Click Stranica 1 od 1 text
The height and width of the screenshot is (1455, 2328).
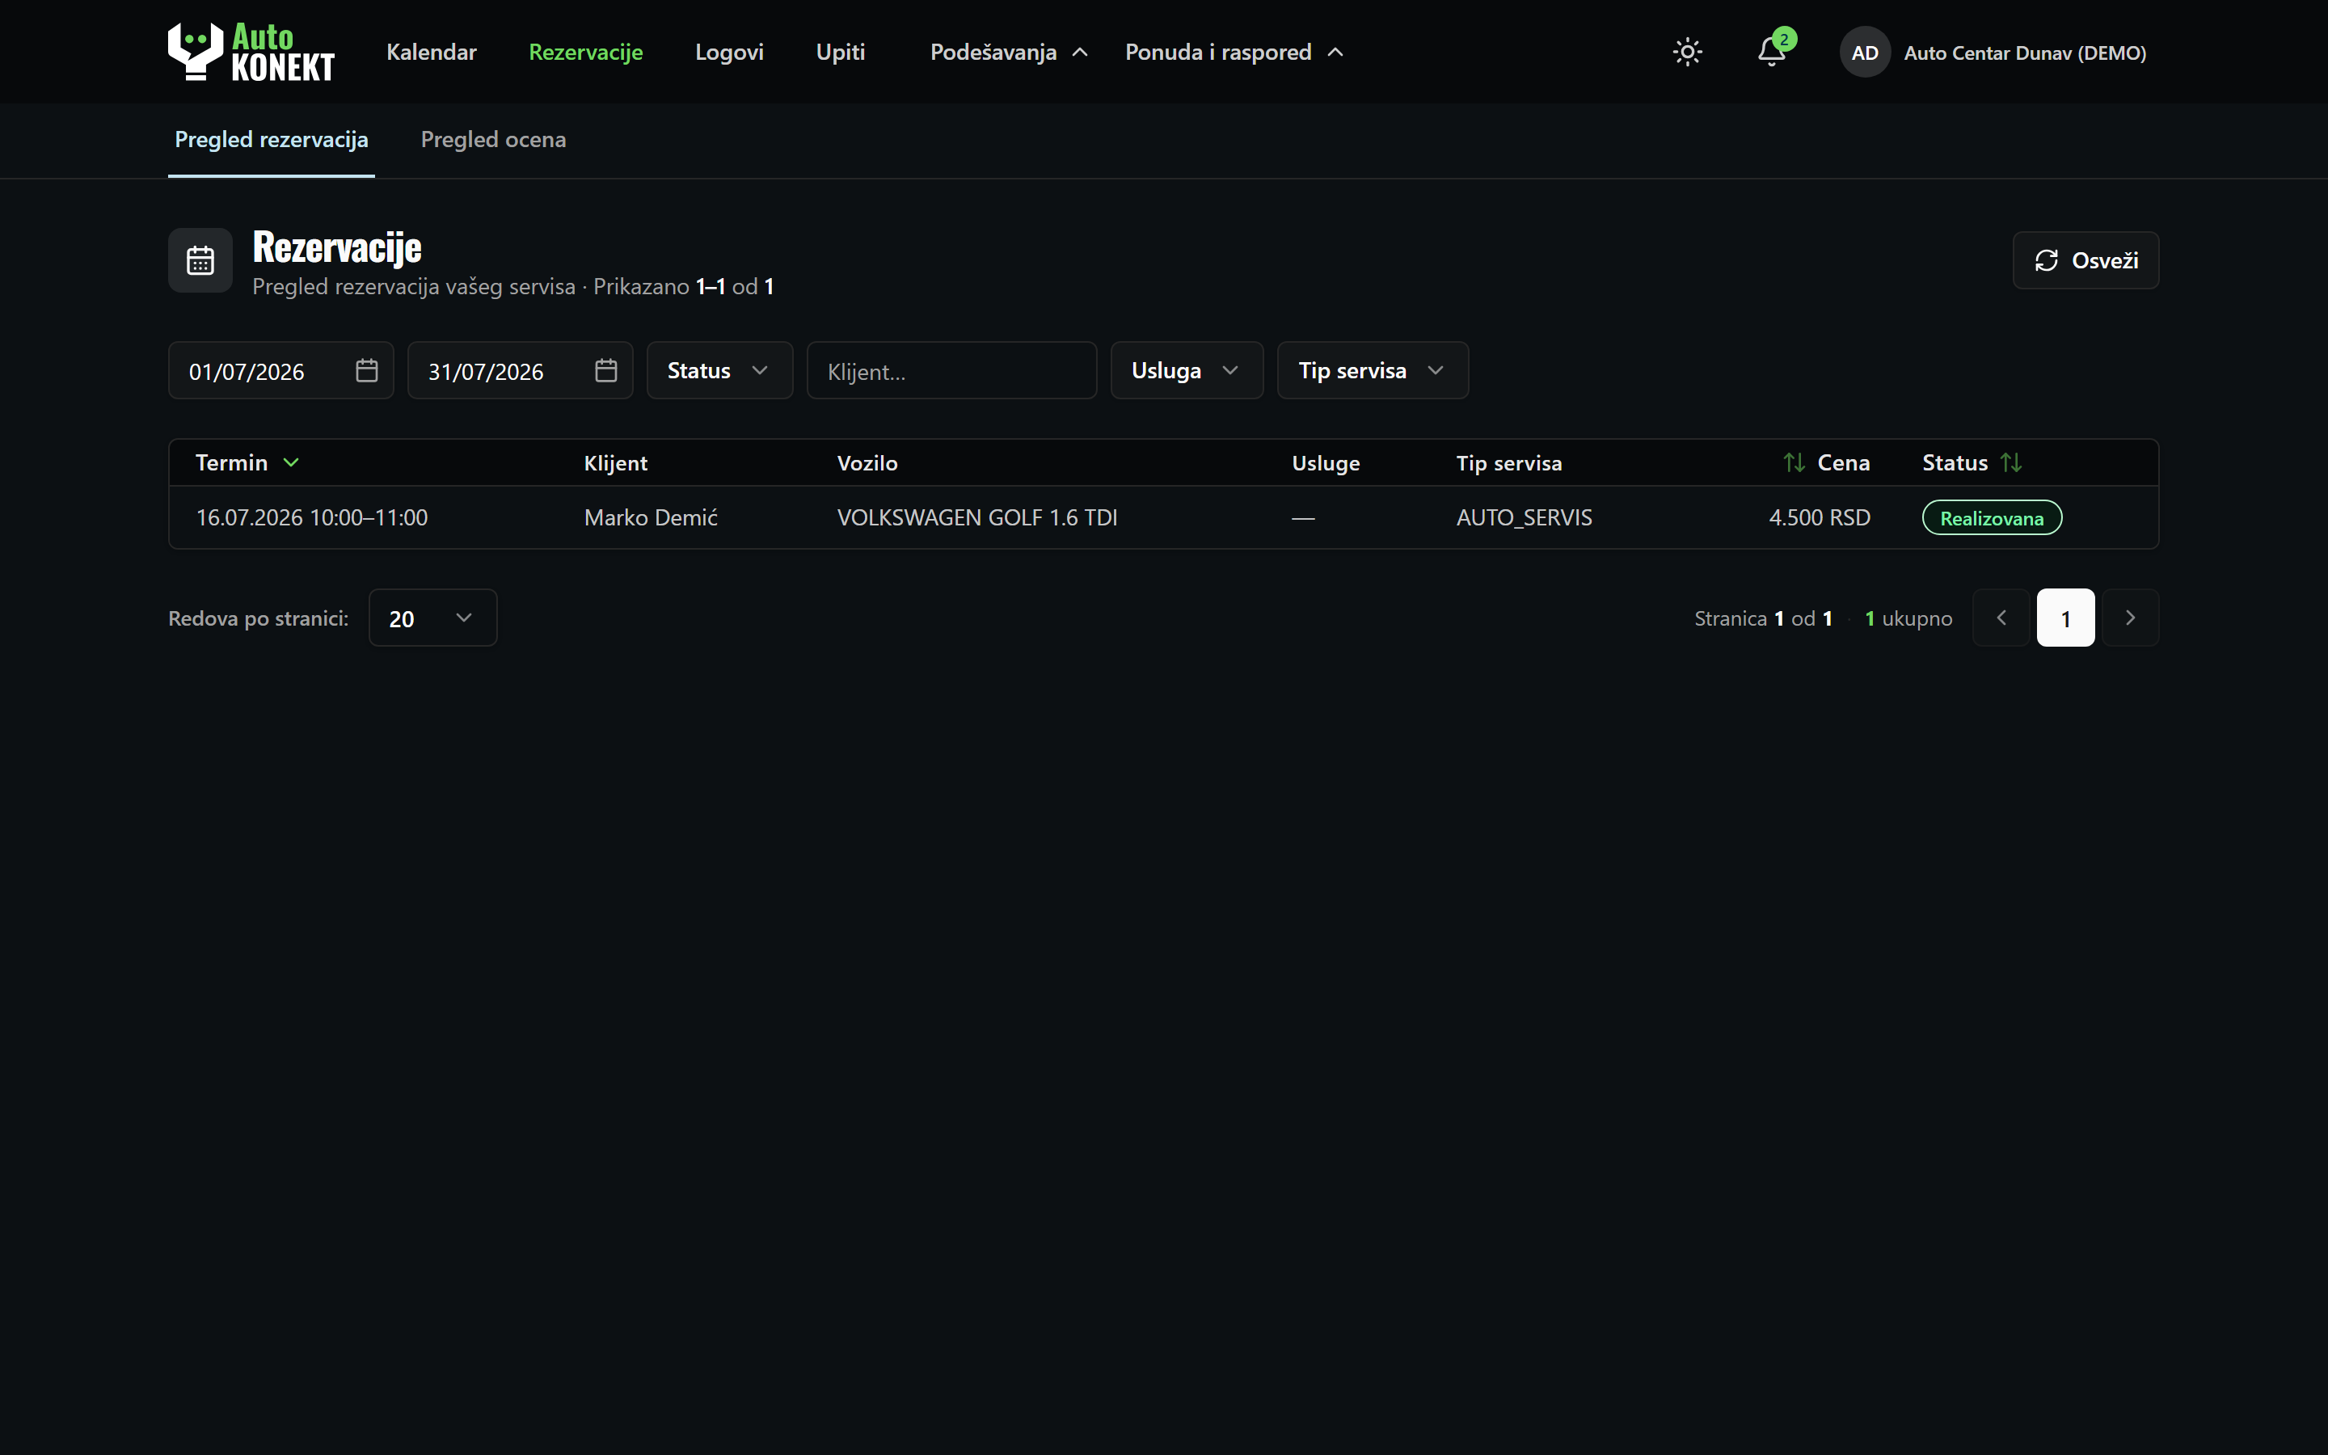(1762, 618)
